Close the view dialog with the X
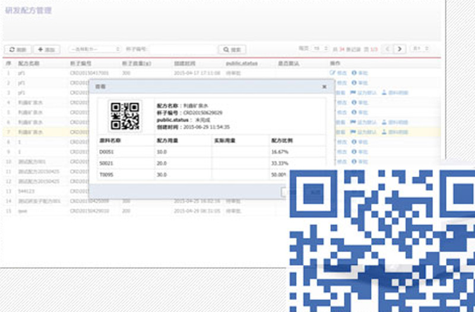 [x=324, y=87]
